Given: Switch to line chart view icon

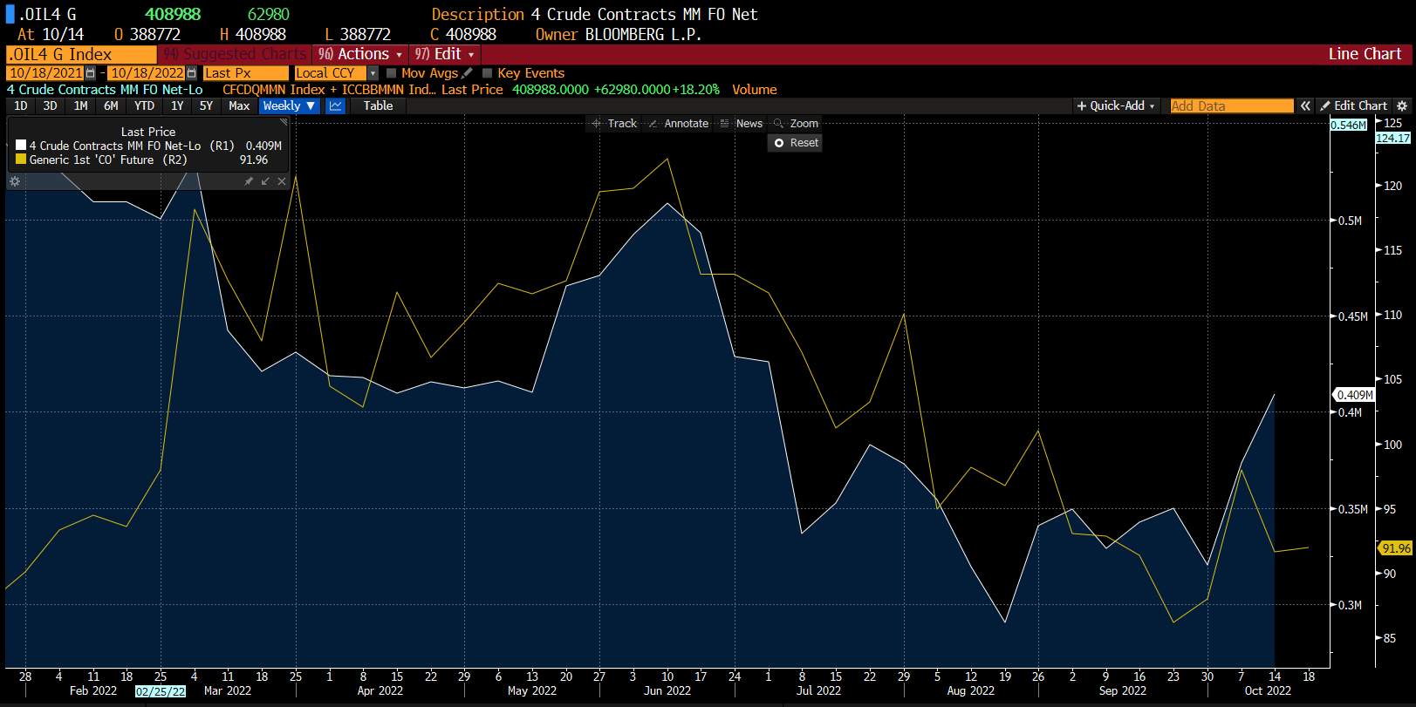Looking at the screenshot, I should coord(335,105).
